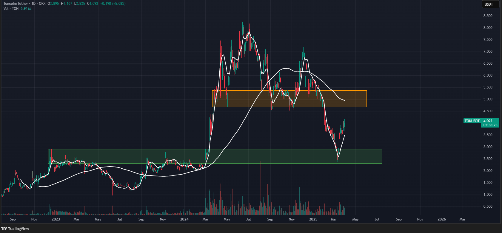Click the 3.000 price axis label

488,147
